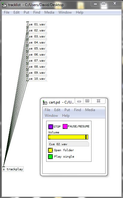Select the Cue 01.wav message box
The width and height of the screenshot is (123, 198).
(37, 24)
